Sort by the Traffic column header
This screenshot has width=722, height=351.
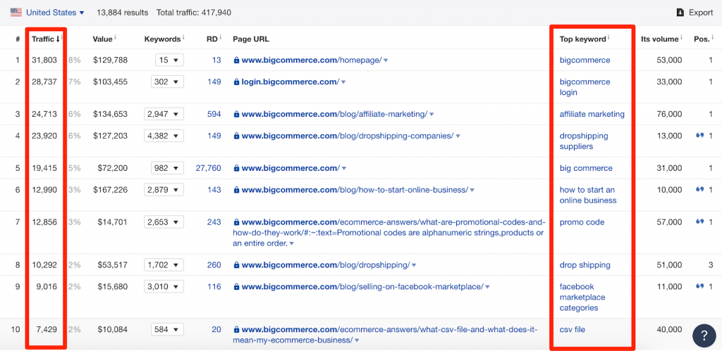pyautogui.click(x=45, y=39)
